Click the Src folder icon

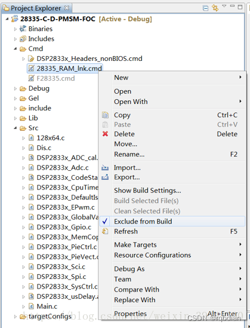point(23,128)
